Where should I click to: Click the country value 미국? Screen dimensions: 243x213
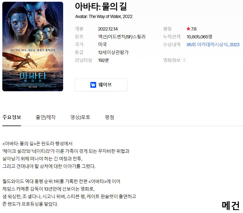[x=103, y=45]
